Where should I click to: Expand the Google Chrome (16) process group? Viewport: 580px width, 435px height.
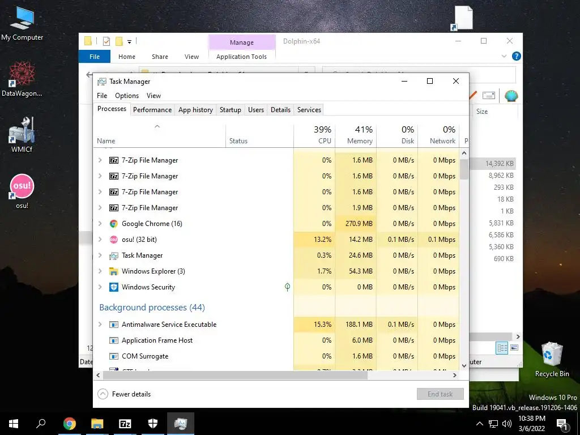point(100,224)
